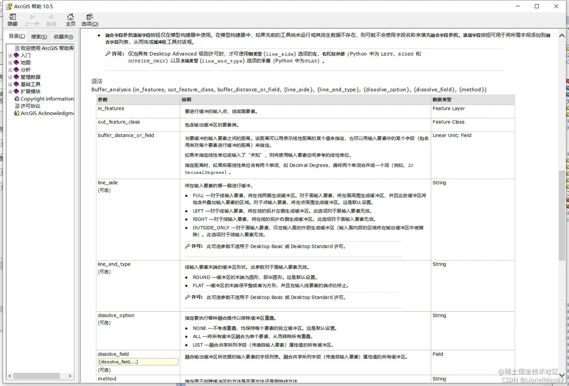The image size is (569, 386).
Task: Click the method parameter name
Action: 107,379
